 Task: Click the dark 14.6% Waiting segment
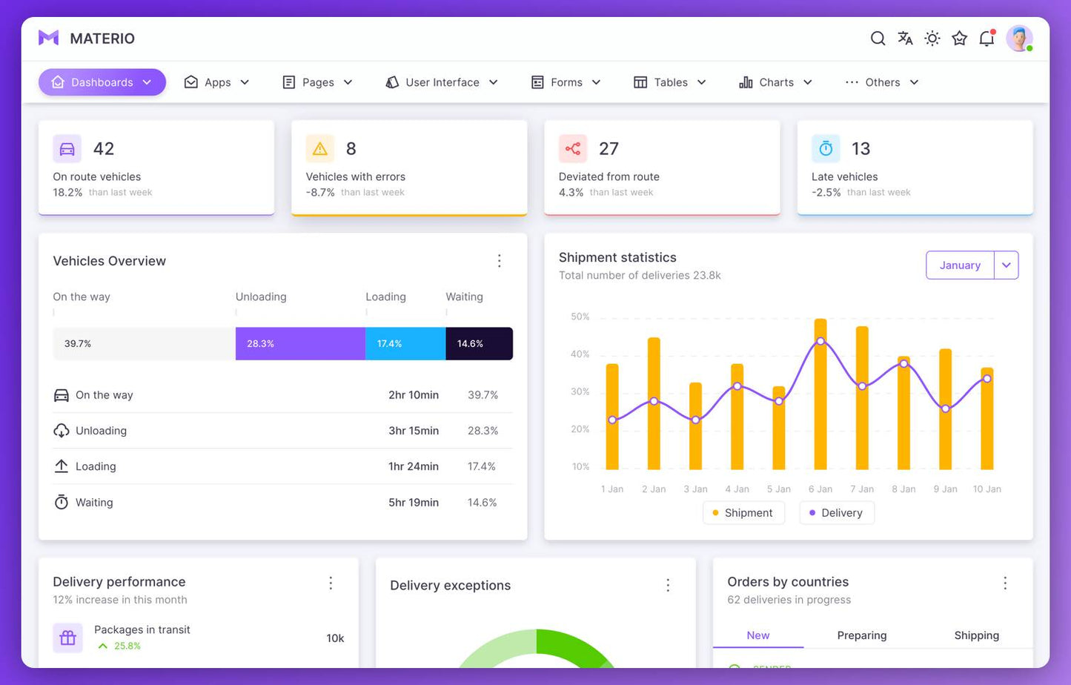click(479, 344)
